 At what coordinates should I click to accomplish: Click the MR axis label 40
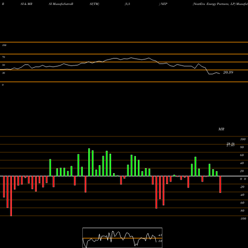[x=242, y=163]
